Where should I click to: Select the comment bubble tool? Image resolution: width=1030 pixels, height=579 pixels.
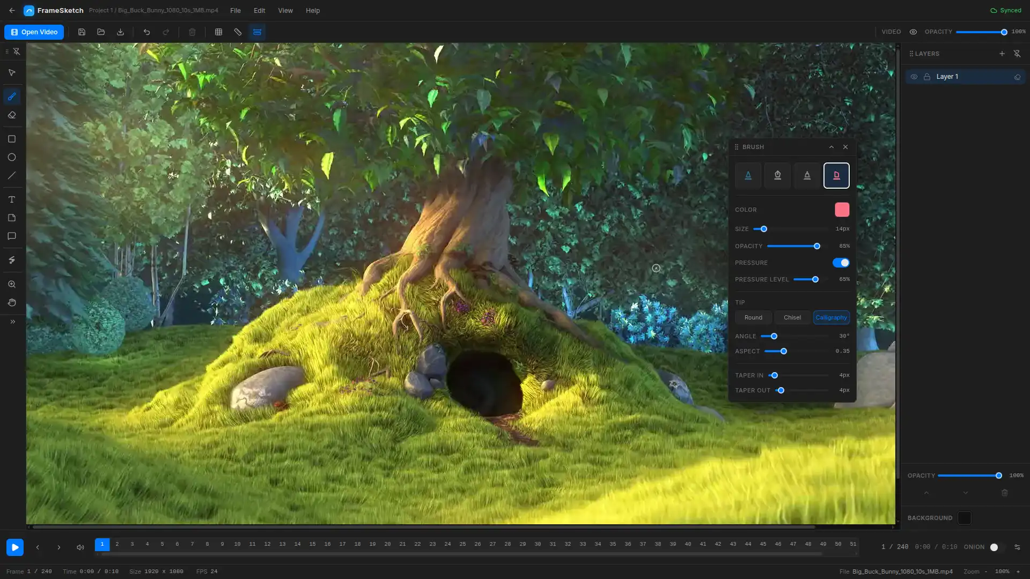pyautogui.click(x=12, y=236)
